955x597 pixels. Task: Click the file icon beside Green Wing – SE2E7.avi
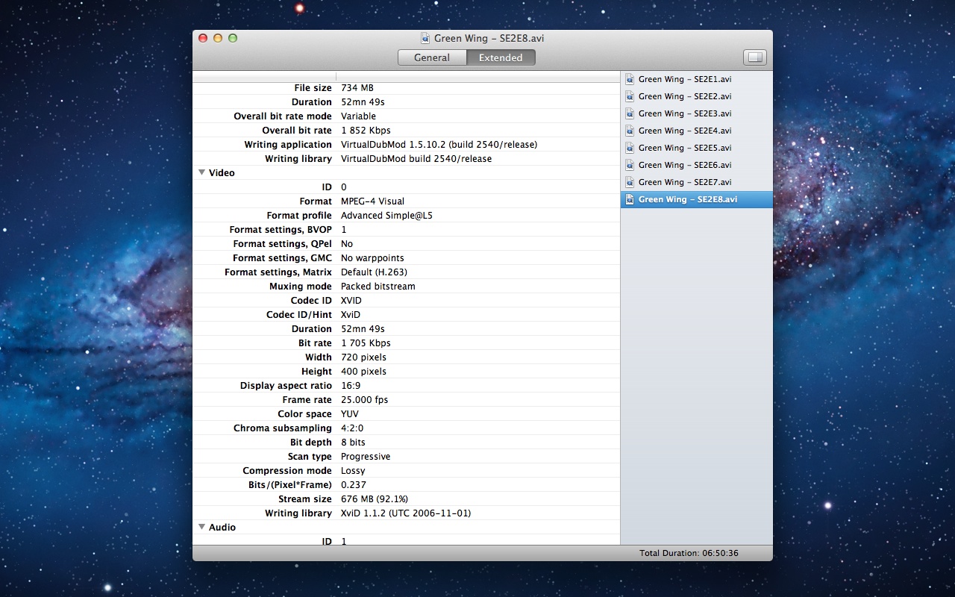pyautogui.click(x=629, y=181)
